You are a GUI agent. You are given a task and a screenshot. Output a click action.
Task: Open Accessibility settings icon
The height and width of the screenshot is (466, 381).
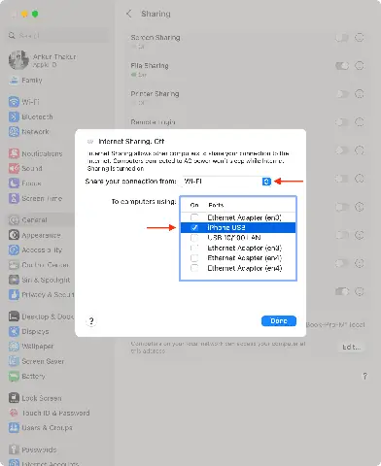(x=14, y=250)
